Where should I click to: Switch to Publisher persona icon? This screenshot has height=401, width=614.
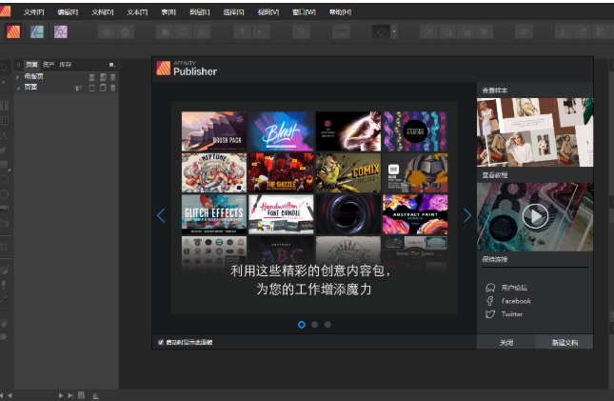13,31
